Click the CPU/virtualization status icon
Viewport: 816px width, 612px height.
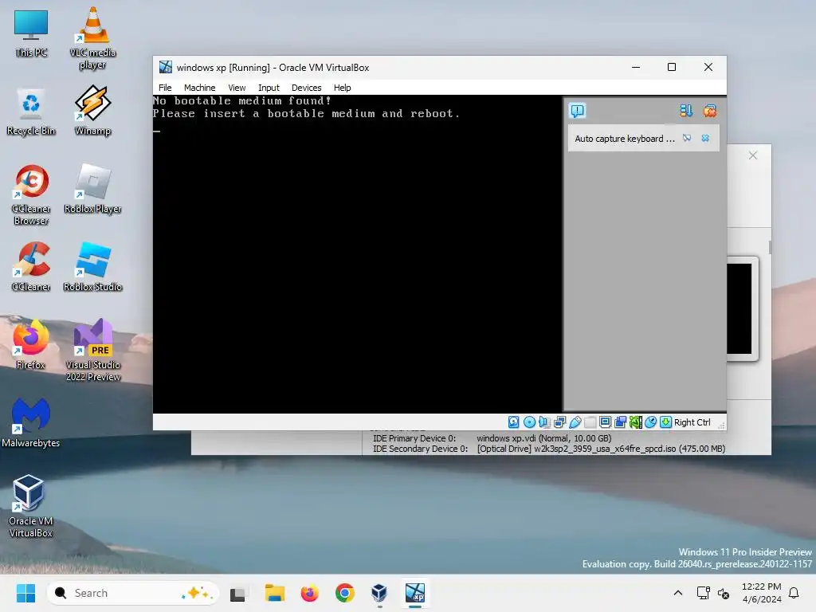pos(635,422)
